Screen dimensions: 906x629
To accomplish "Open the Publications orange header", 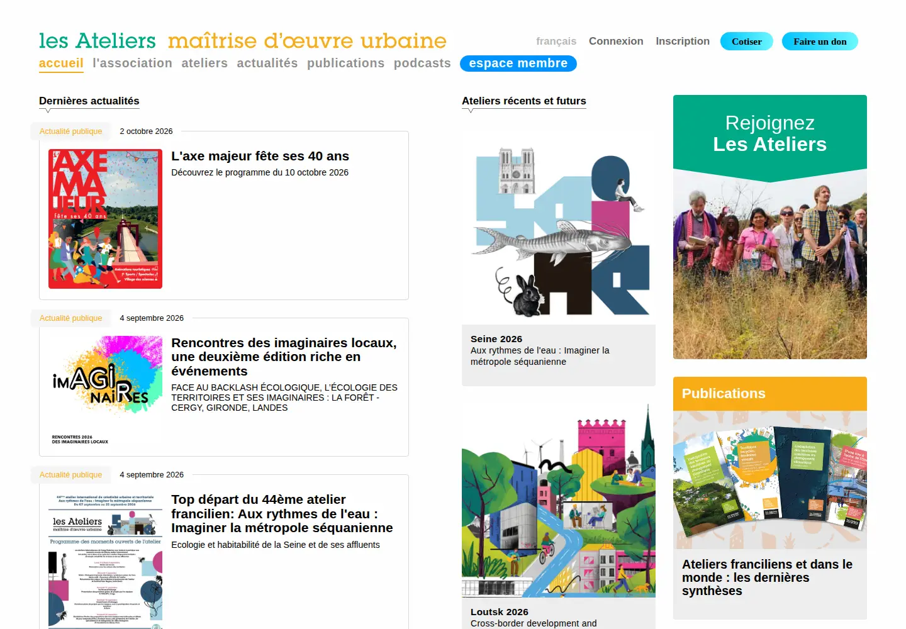I will click(x=770, y=394).
